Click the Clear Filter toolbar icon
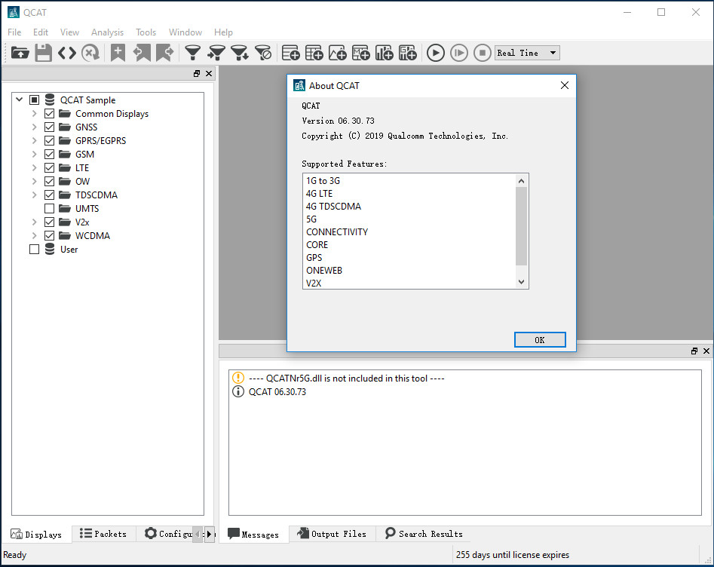 [264, 53]
